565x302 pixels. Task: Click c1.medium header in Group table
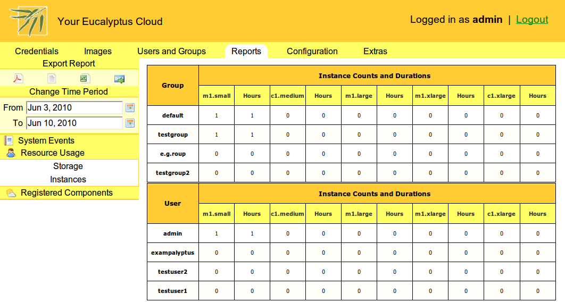(287, 96)
